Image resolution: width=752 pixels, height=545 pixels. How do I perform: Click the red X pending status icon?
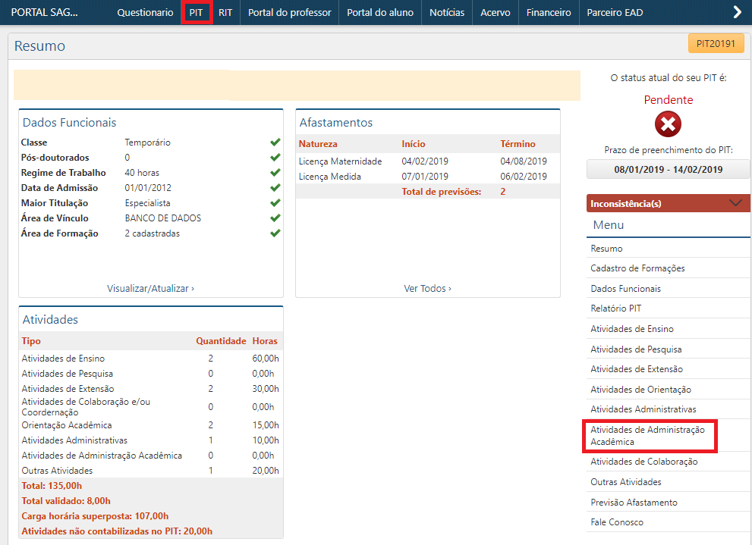click(668, 124)
